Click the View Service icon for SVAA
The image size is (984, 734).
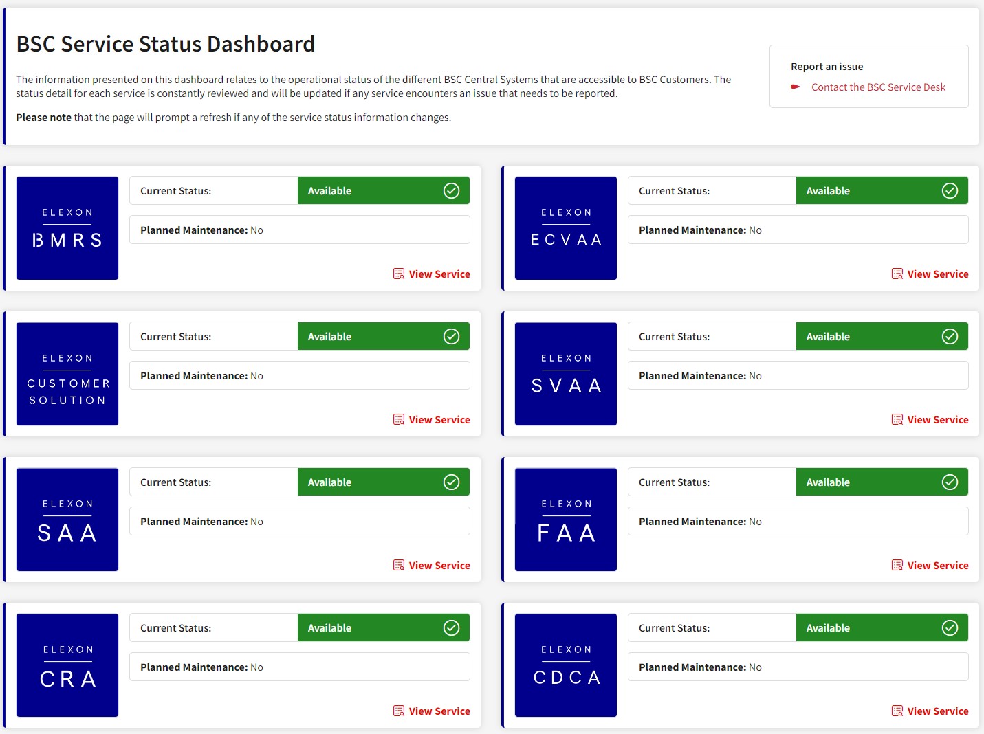pos(897,419)
